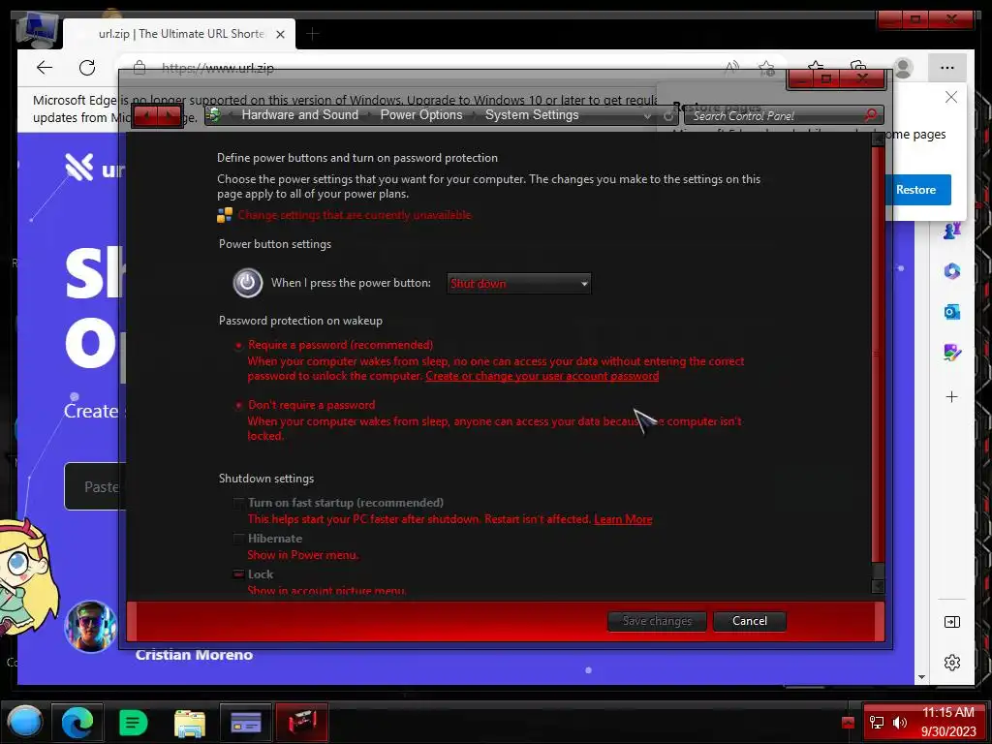Click the carousel dot below the page
This screenshot has height=744, width=992.
[588, 670]
